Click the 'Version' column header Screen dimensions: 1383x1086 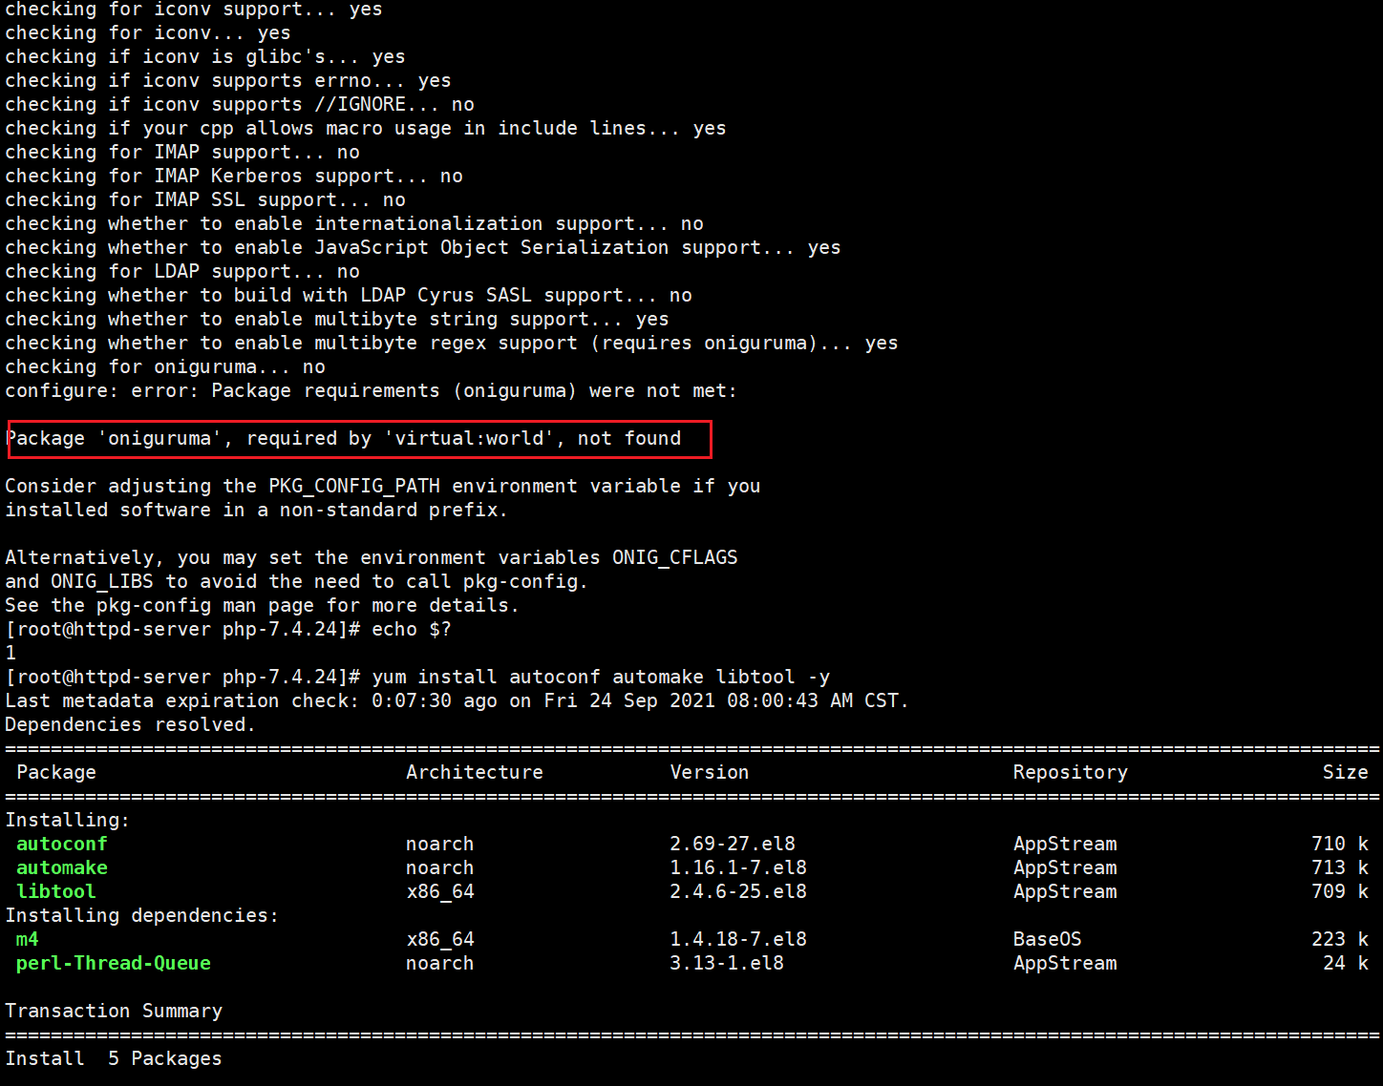710,772
